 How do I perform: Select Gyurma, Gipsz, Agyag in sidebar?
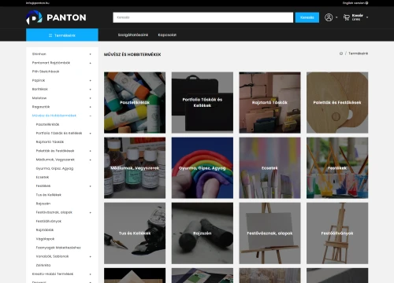[x=54, y=168]
